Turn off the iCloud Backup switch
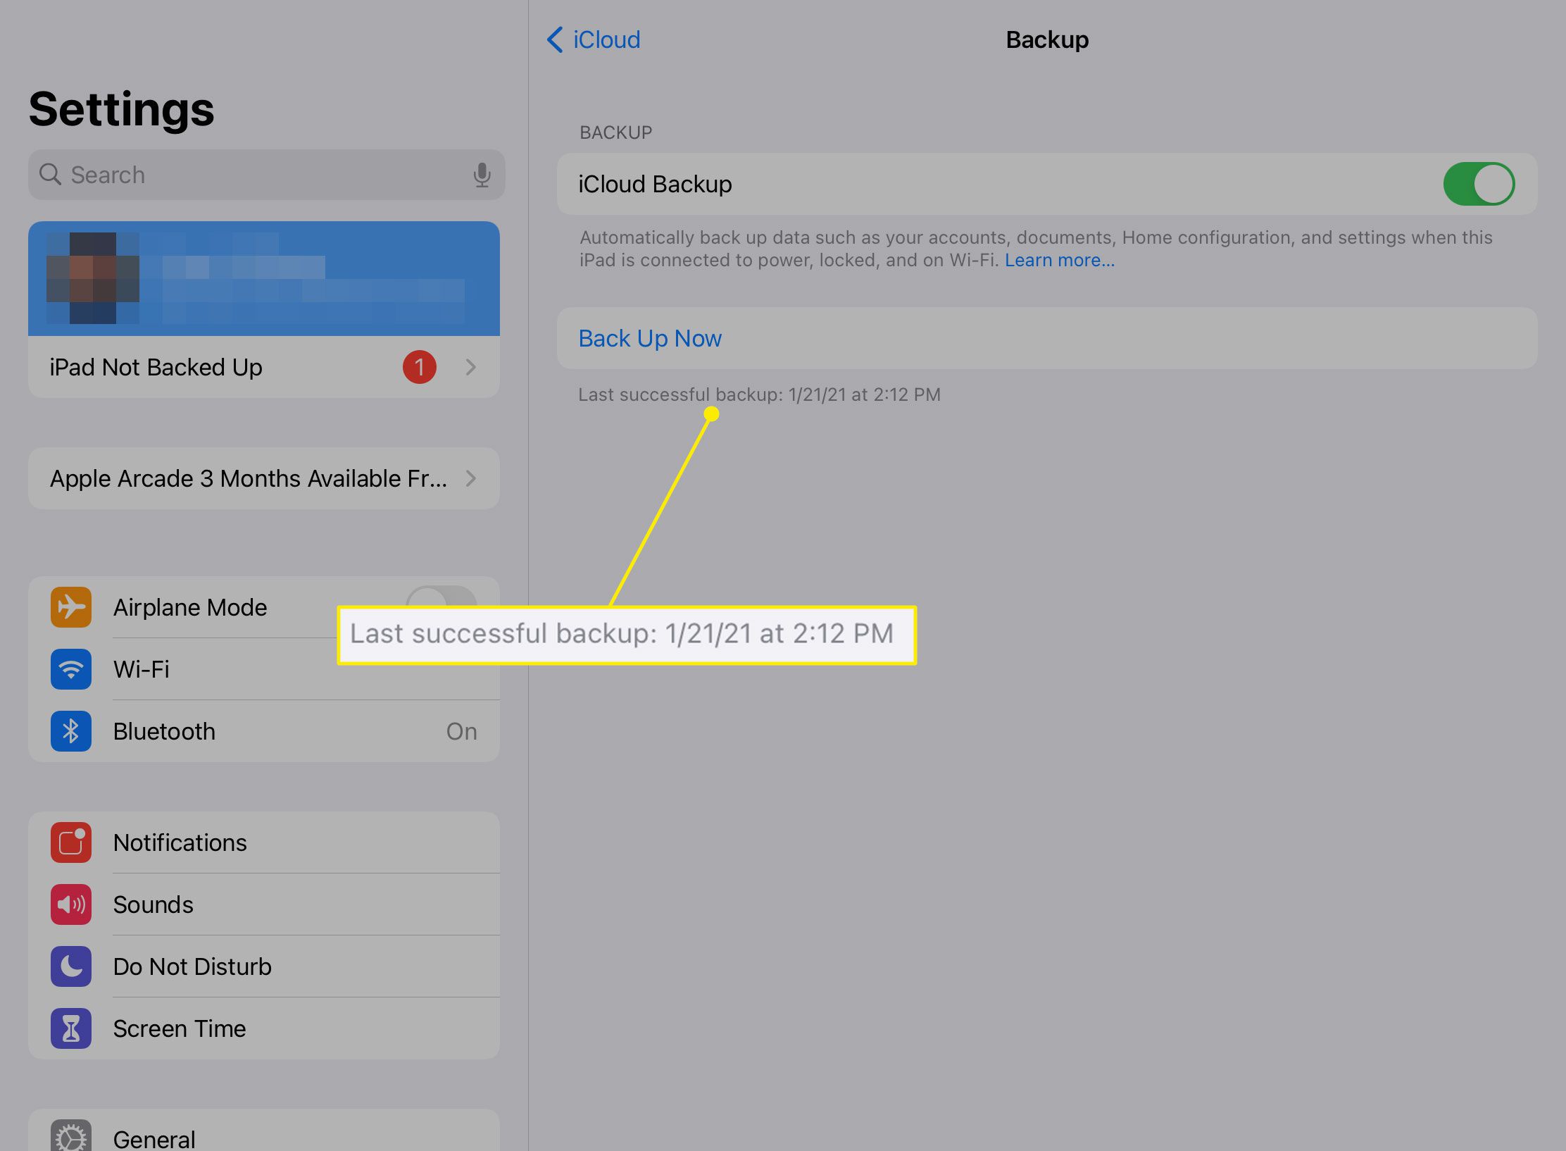This screenshot has height=1151, width=1566. tap(1479, 184)
